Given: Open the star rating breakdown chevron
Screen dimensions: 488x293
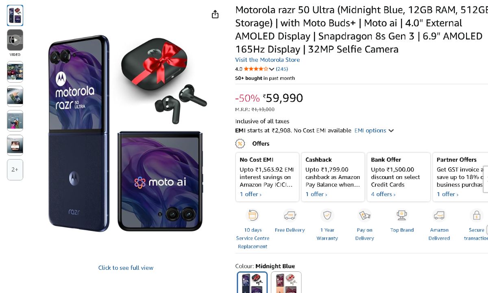Looking at the screenshot, I should click(272, 69).
